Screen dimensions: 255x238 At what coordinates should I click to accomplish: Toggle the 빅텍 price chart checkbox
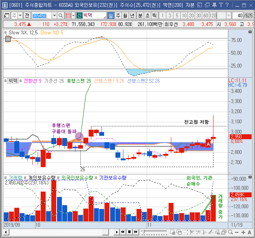[6, 81]
